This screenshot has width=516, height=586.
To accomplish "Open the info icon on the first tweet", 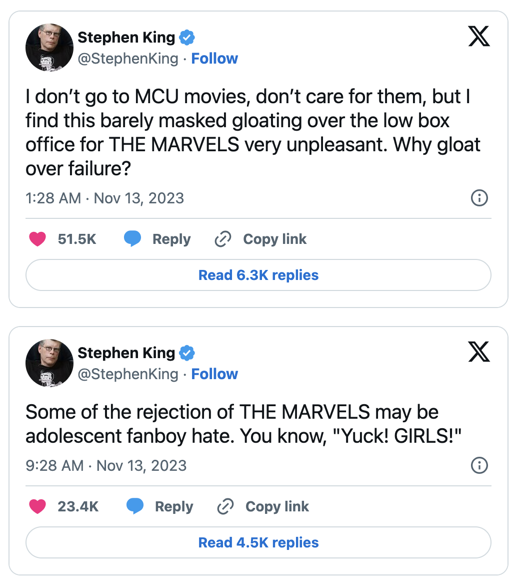I will tap(479, 198).
